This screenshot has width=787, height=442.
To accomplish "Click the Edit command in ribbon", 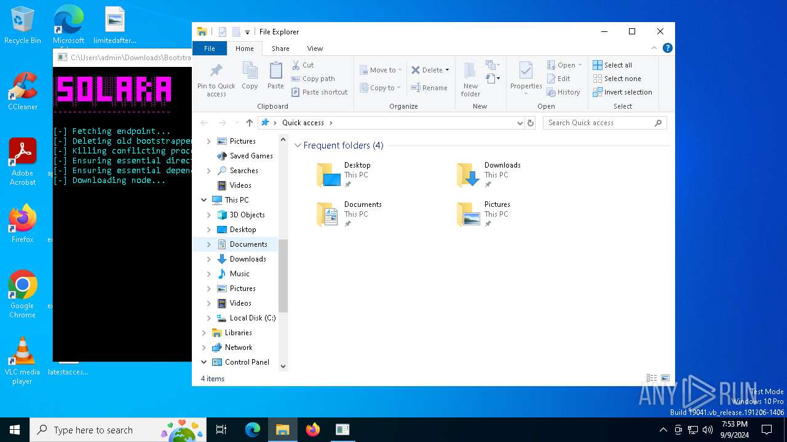I will [559, 79].
